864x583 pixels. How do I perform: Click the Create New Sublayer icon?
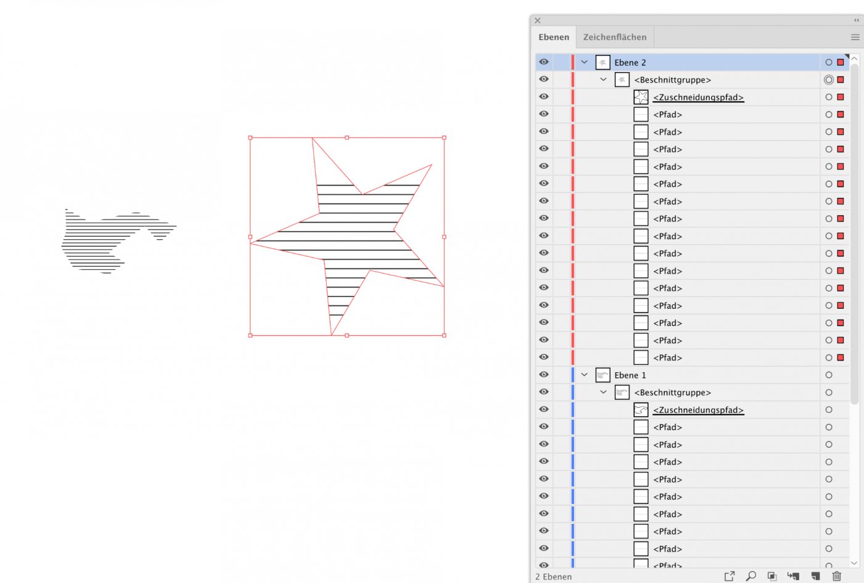tap(794, 576)
